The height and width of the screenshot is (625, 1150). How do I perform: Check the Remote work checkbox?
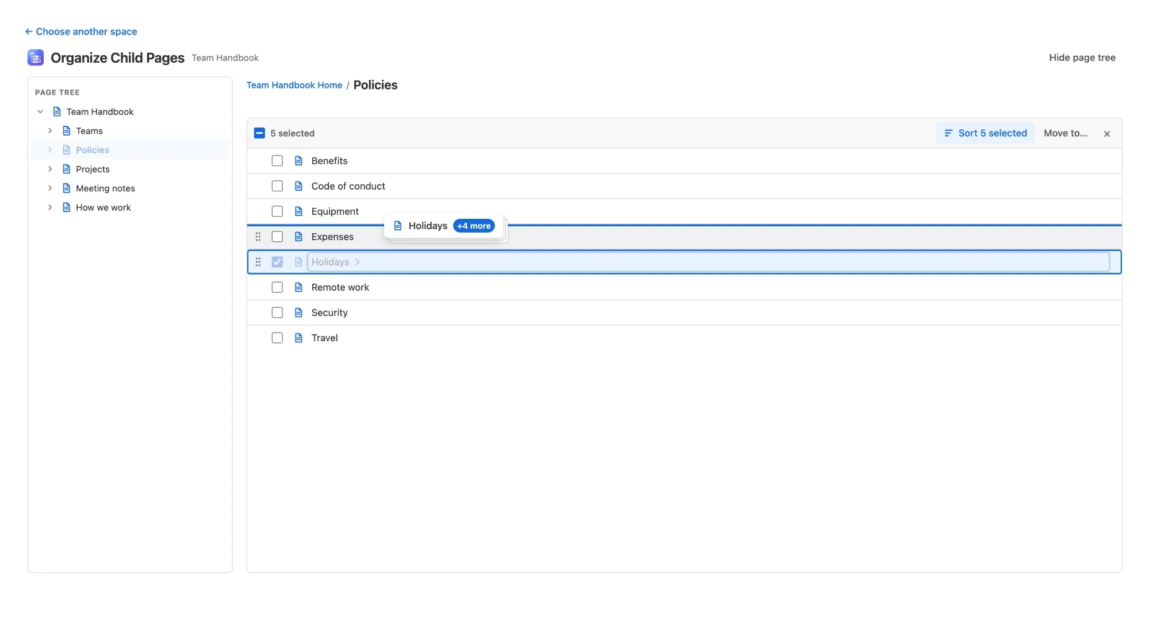coord(277,287)
